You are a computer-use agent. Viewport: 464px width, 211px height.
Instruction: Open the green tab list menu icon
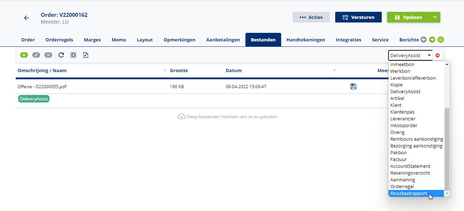point(441,40)
